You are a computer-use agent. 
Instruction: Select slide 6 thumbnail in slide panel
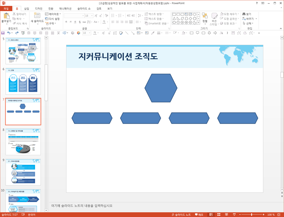point(23,81)
